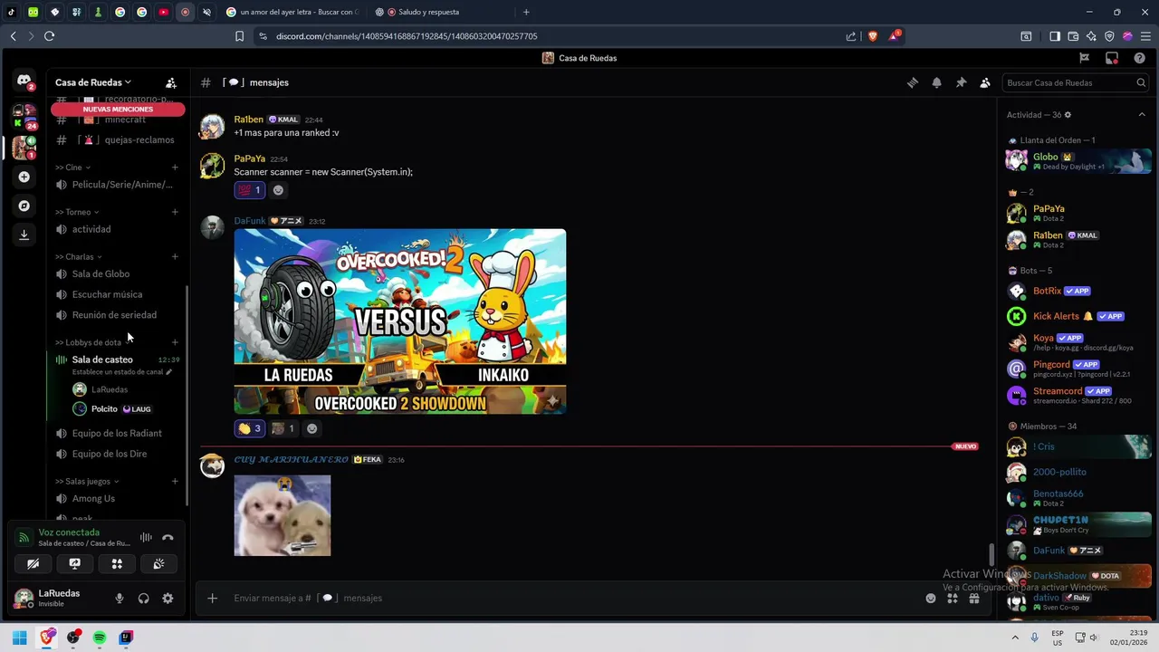The height and width of the screenshot is (652, 1159).
Task: Open the Discord inbox icon
Action: tap(1112, 58)
